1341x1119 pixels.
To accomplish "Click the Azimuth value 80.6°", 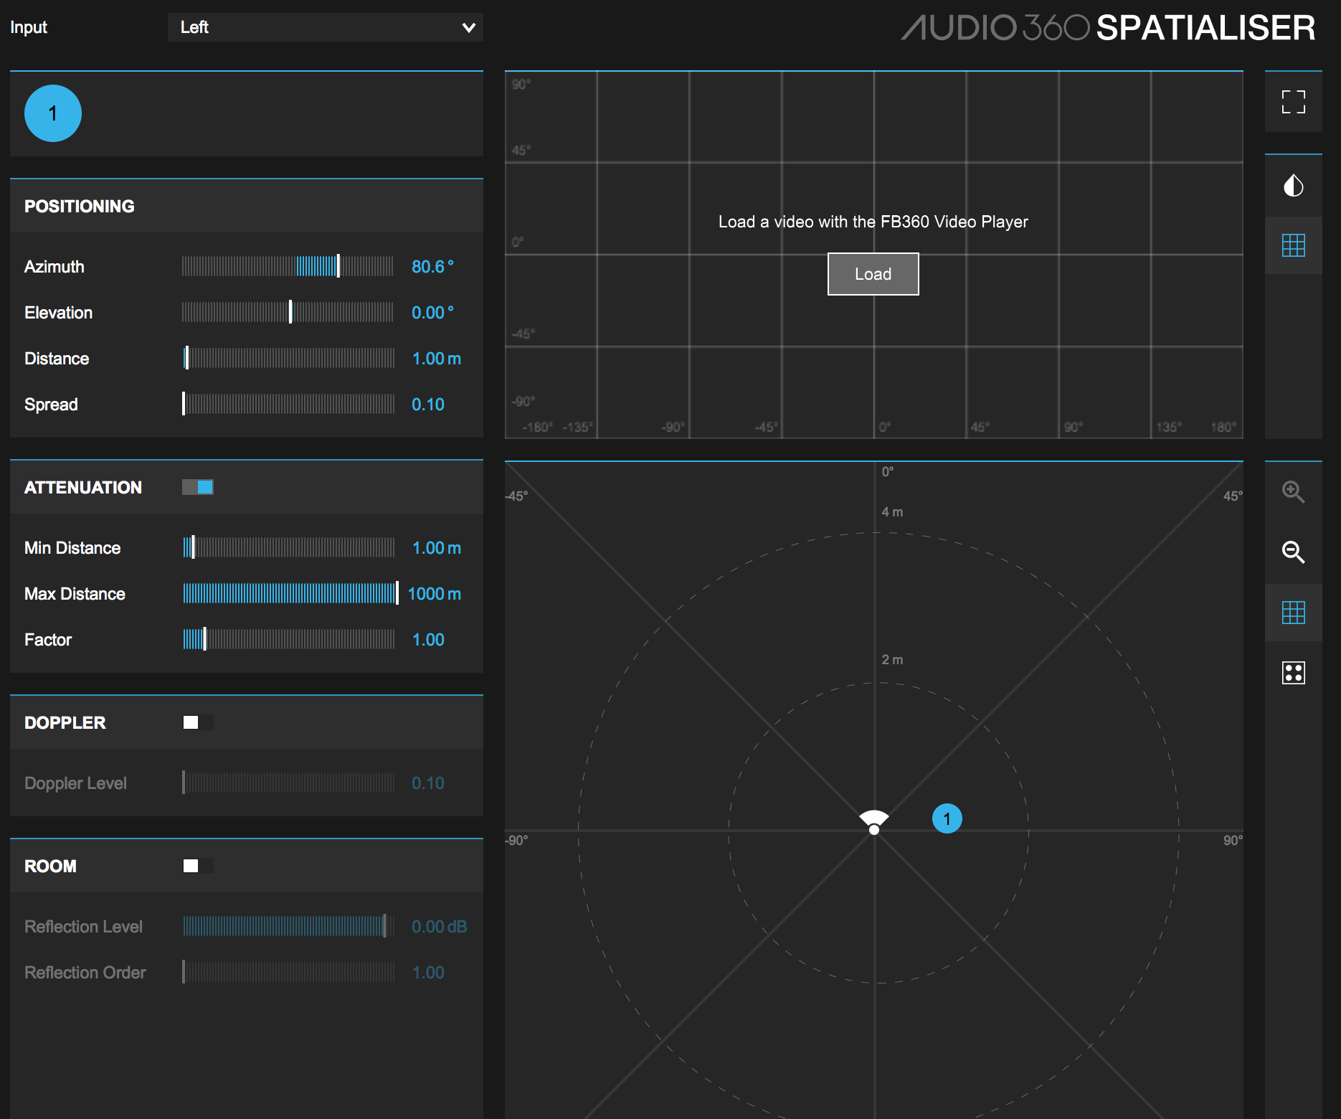I will pos(432,267).
